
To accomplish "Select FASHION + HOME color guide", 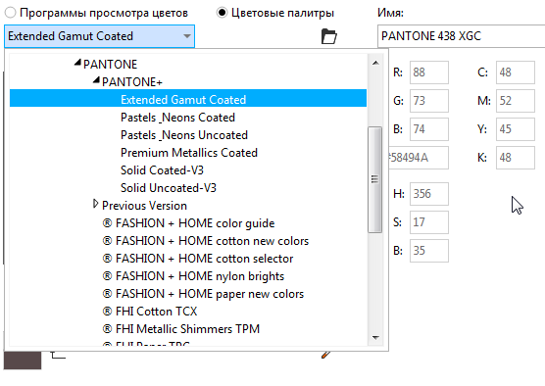I will pyautogui.click(x=188, y=223).
